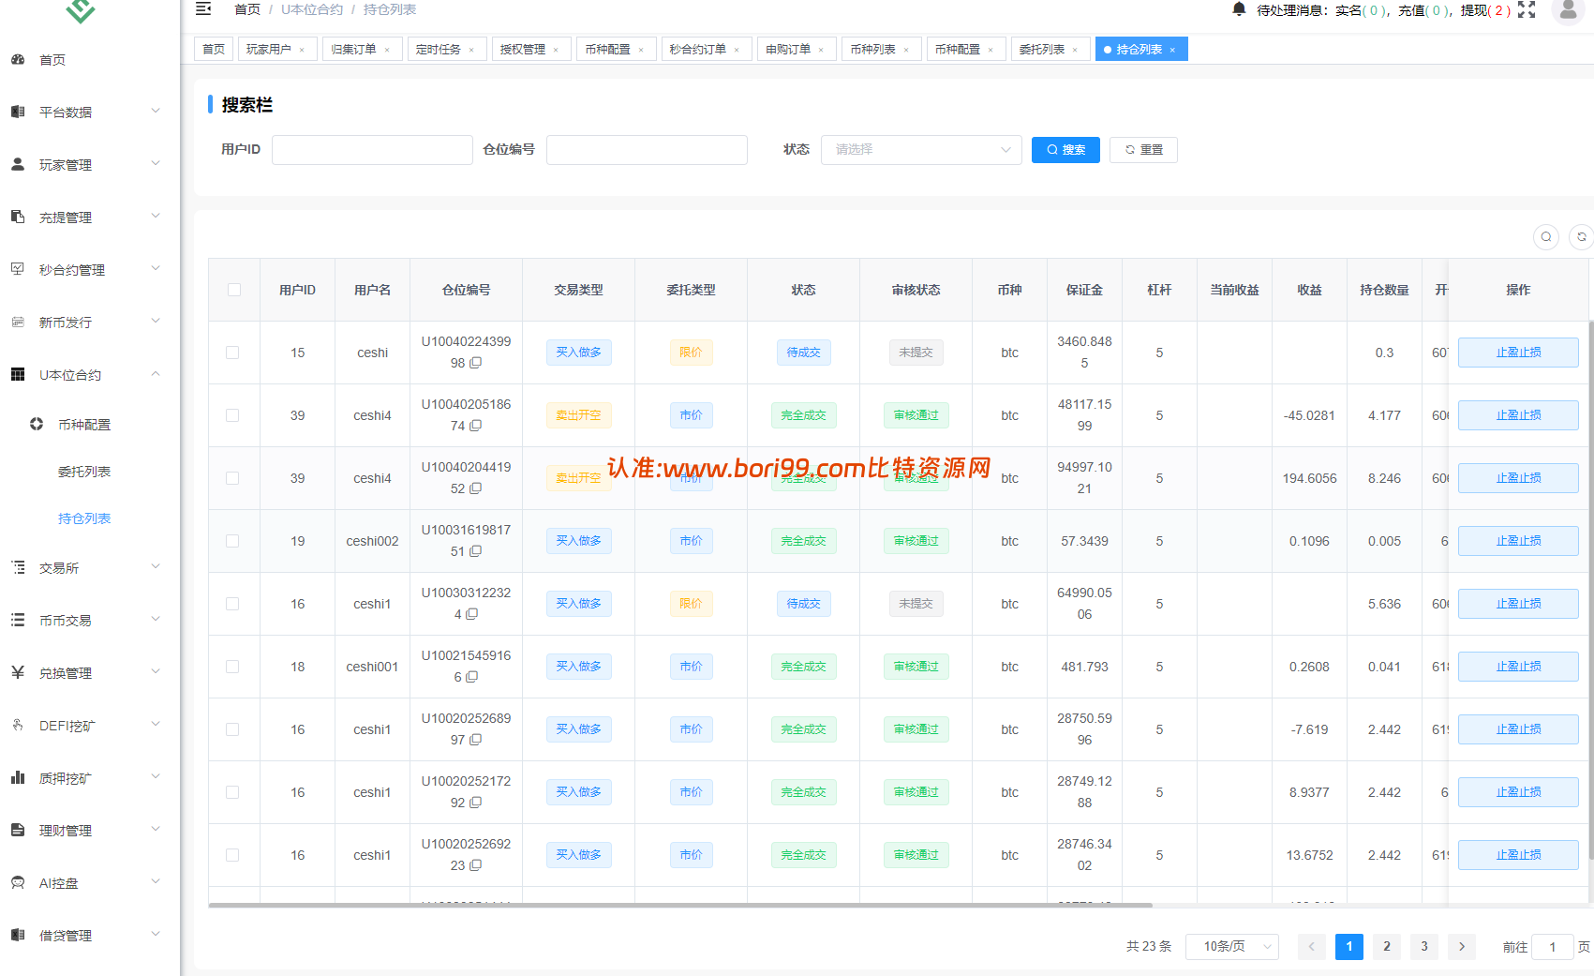This screenshot has height=976, width=1594.
Task: Toggle fullscreen mode icon
Action: tap(1527, 9)
